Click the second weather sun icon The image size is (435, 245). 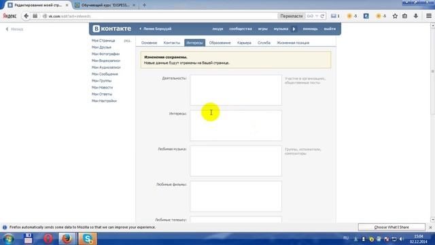379,16
